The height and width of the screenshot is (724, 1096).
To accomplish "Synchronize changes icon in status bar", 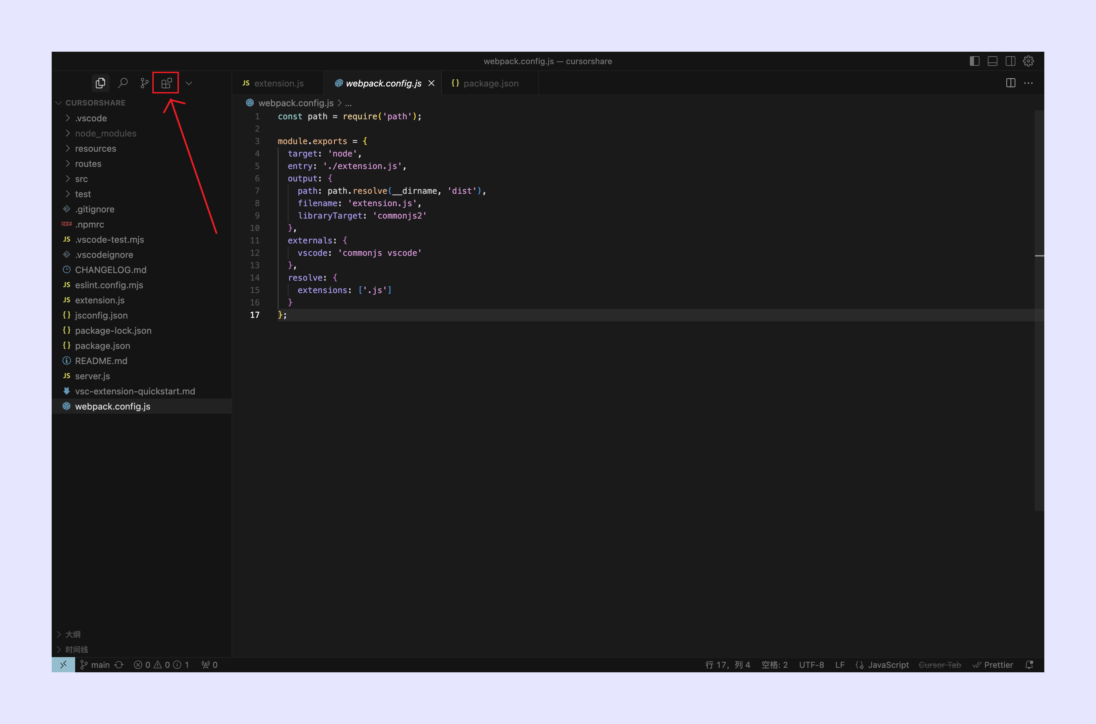I will 119,665.
